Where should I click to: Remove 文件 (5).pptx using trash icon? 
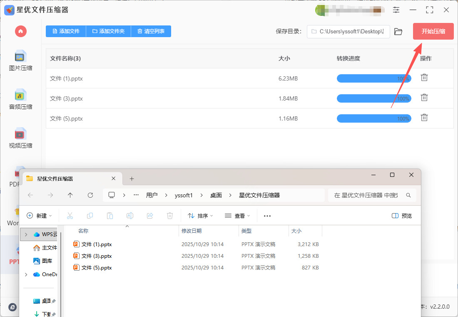click(x=424, y=118)
